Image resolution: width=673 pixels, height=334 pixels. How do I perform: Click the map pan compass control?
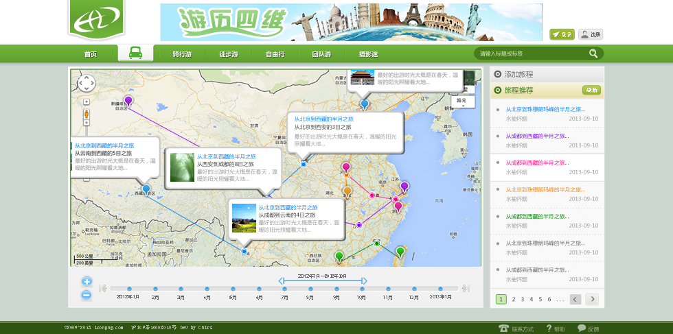tap(87, 84)
